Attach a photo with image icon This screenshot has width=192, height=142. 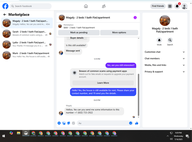(x=64, y=123)
